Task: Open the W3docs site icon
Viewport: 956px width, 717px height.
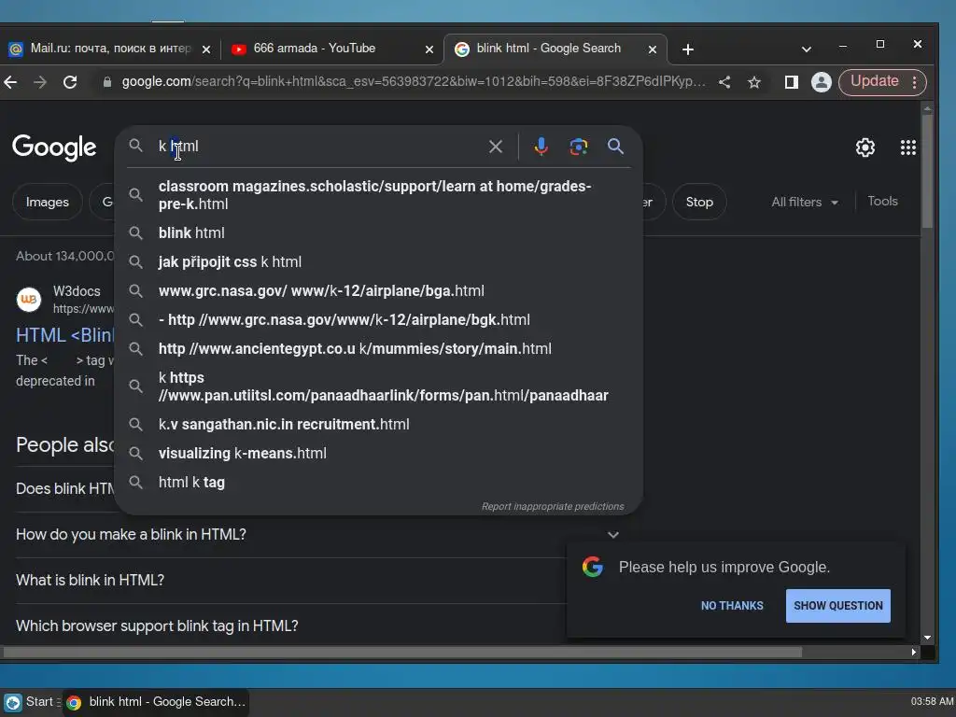Action: coord(29,300)
